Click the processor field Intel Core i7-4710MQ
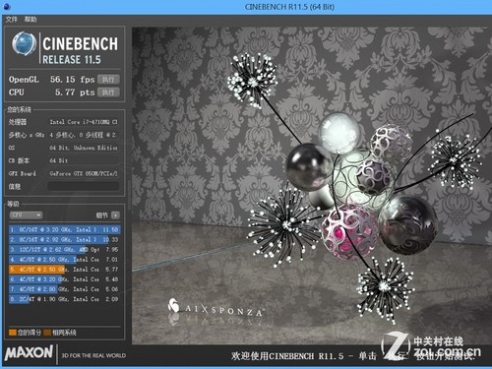Image resolution: width=492 pixels, height=369 pixels. (x=84, y=122)
